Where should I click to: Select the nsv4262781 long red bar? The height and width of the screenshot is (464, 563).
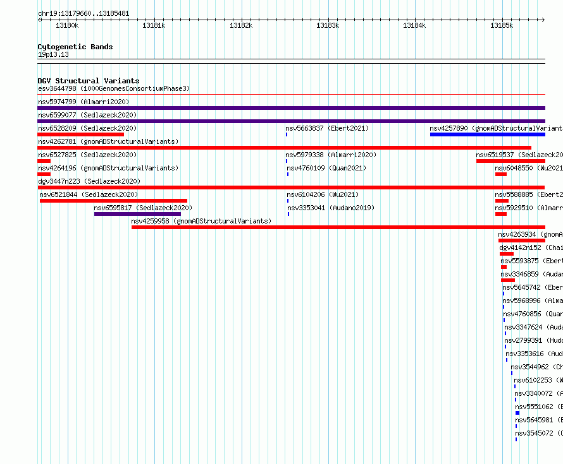coord(285,148)
